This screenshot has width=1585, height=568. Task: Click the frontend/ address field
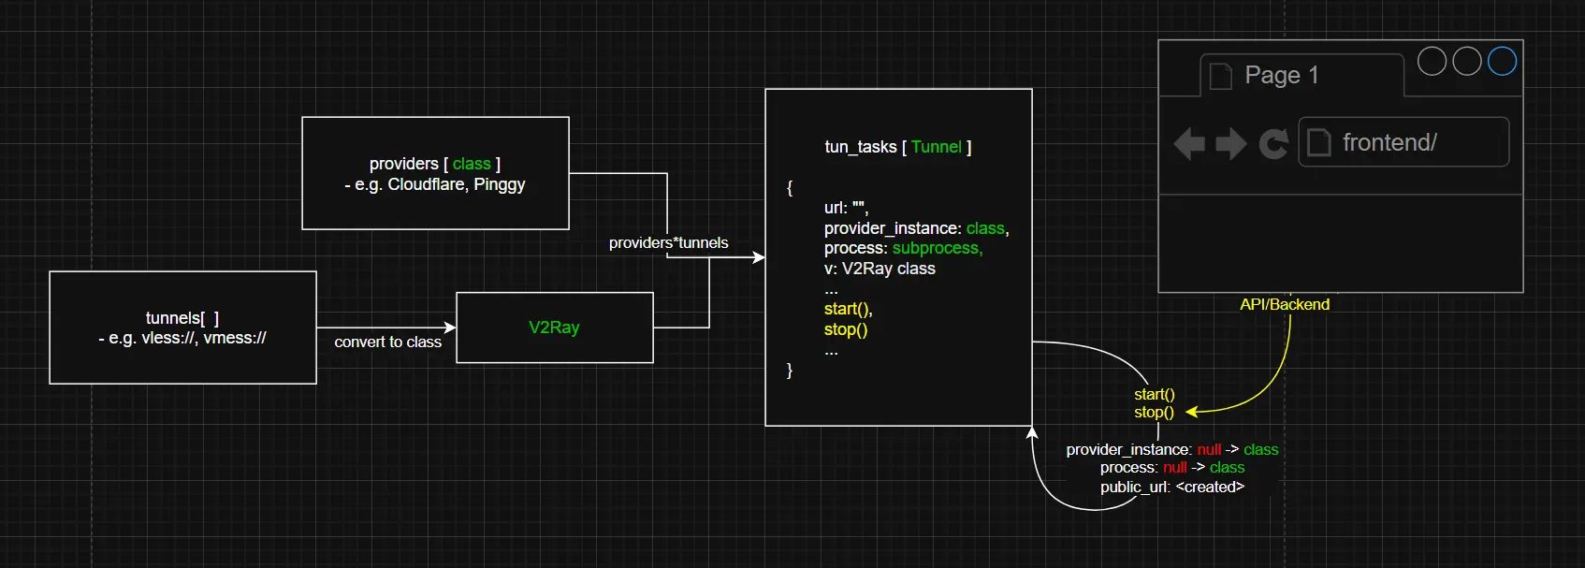pos(1403,142)
